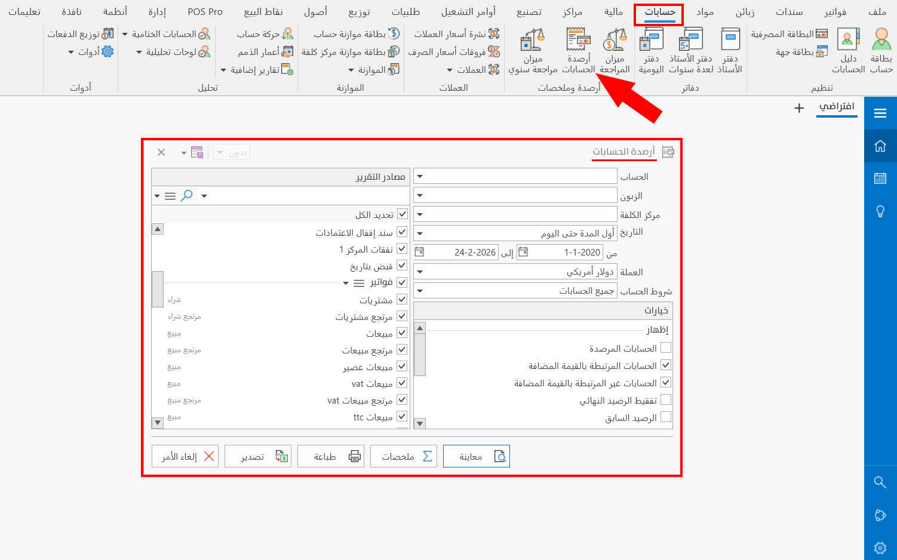
Task: Open نقاط البيع menu
Action: point(263,12)
